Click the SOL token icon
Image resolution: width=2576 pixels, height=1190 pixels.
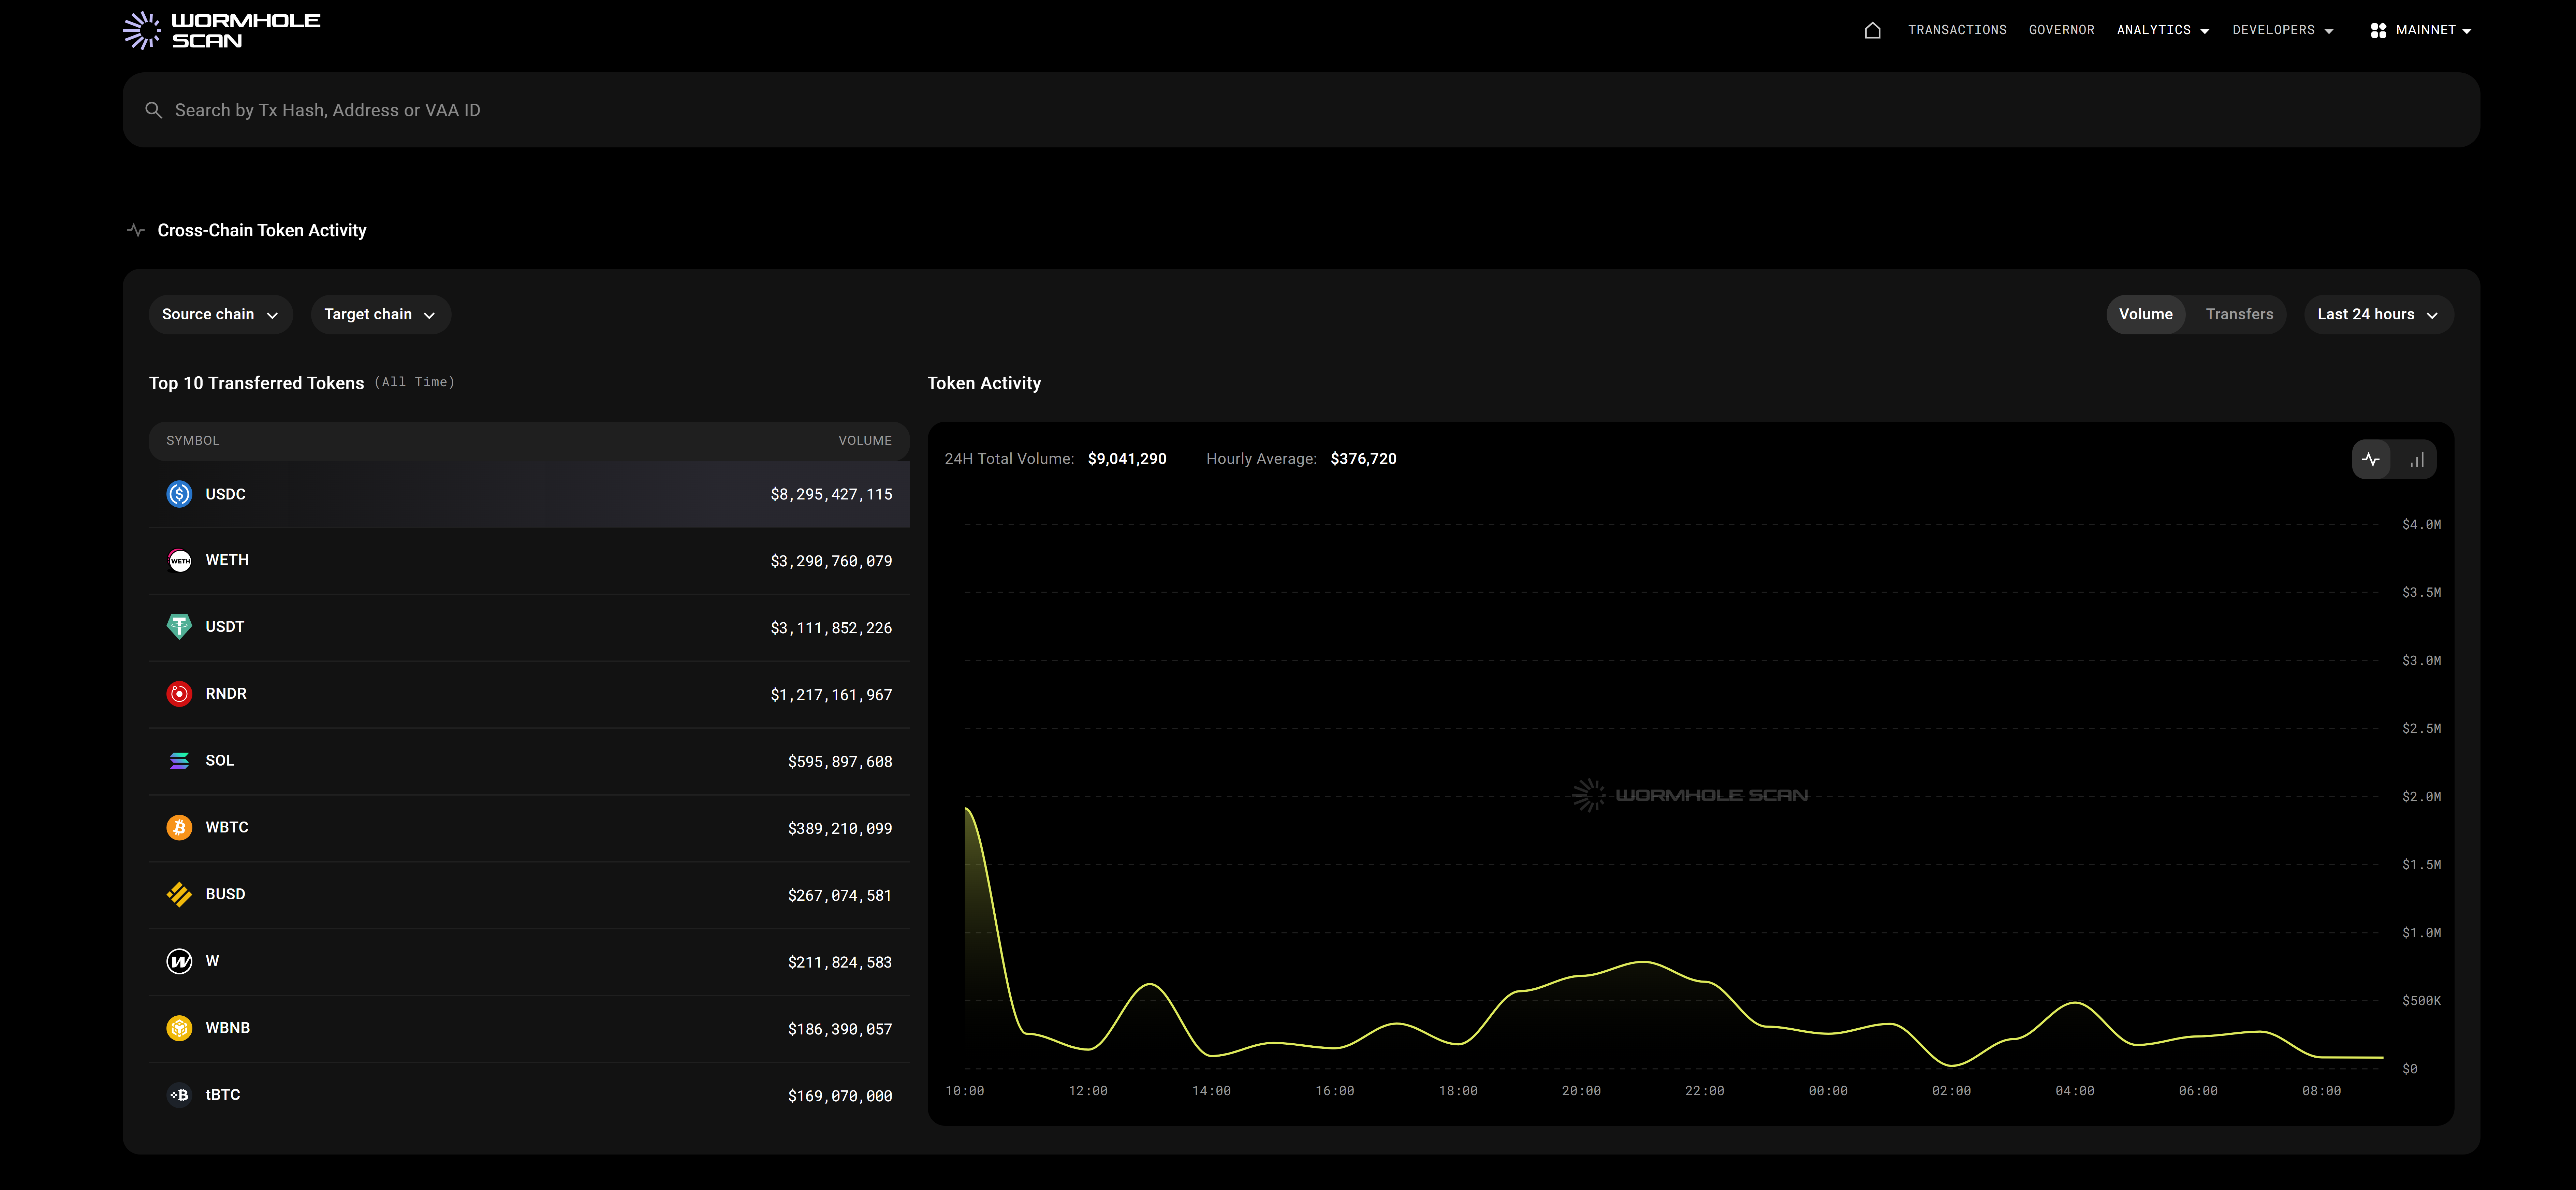tap(179, 761)
